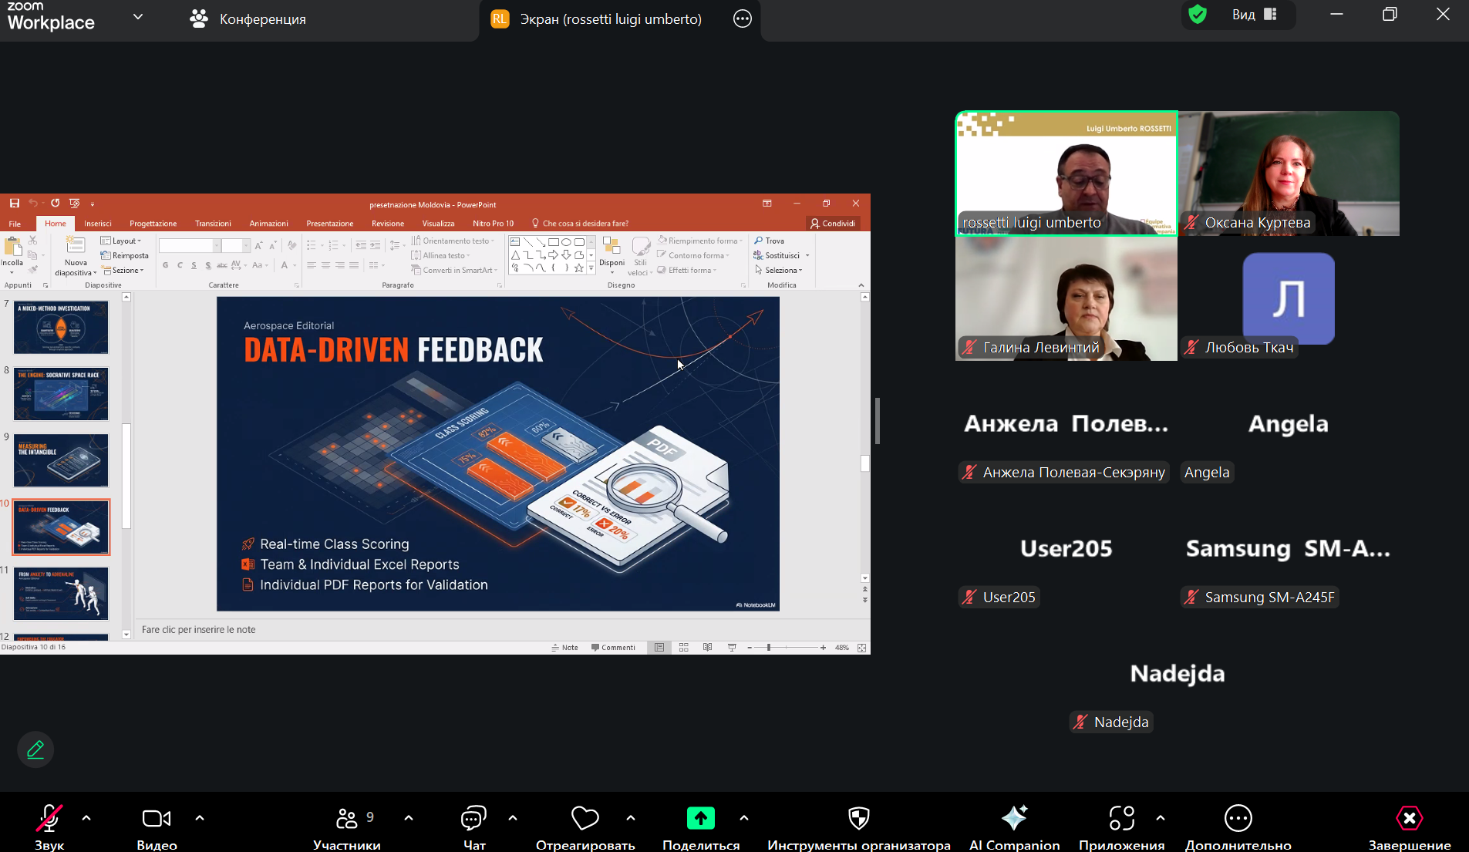
Task: Toggle the camera video button
Action: (x=157, y=818)
